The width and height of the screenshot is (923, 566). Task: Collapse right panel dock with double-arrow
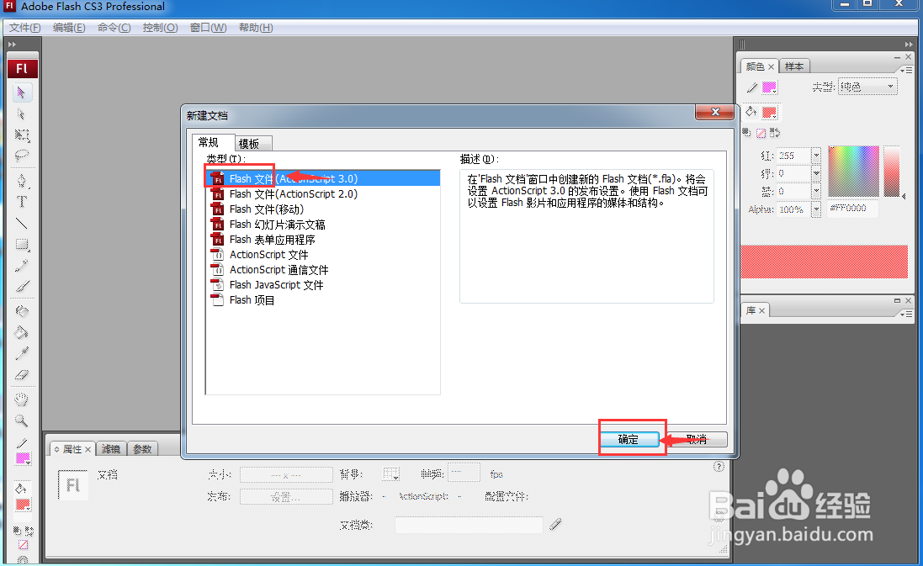pyautogui.click(x=909, y=44)
